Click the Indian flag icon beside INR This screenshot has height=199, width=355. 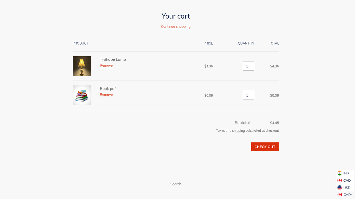click(340, 173)
